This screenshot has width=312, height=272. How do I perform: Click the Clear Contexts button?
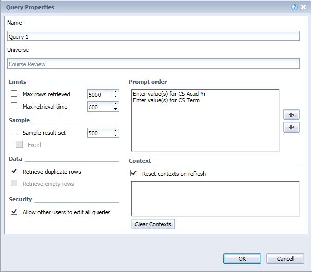click(153, 224)
